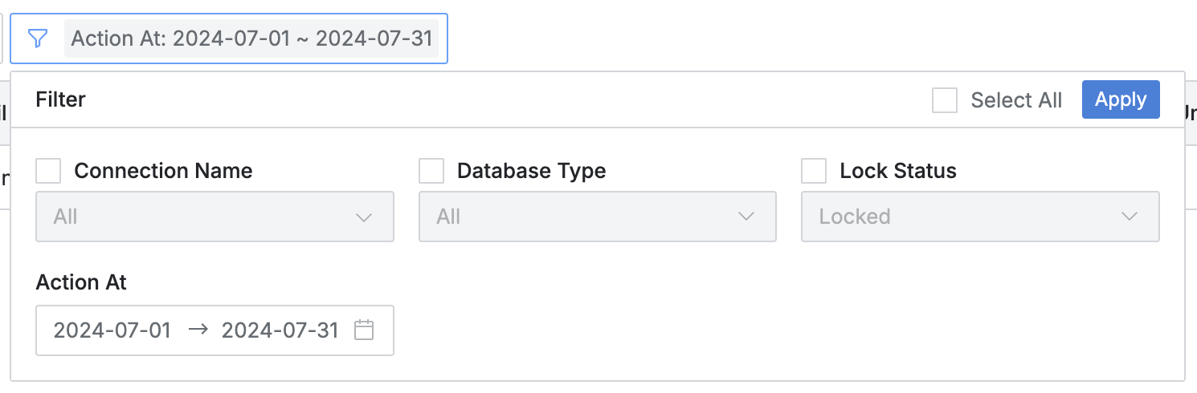The image size is (1197, 393).
Task: Click the Select All label text
Action: tap(1015, 100)
